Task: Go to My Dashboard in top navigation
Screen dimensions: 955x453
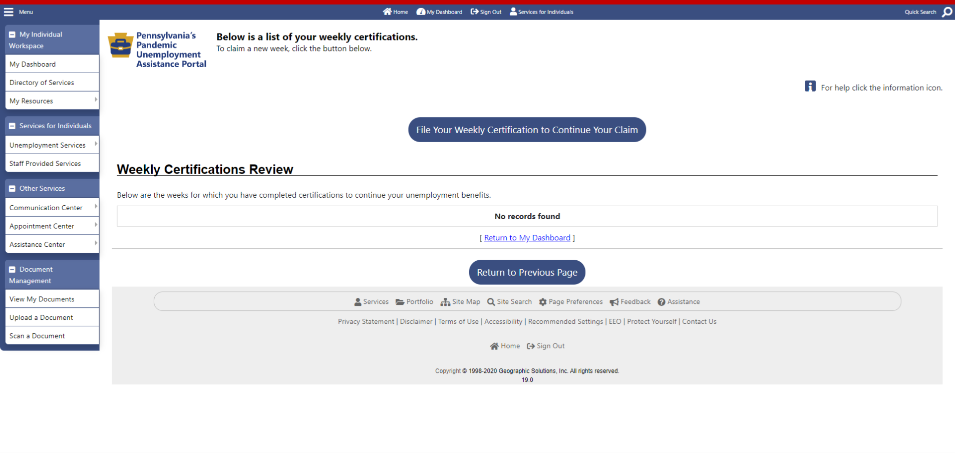Action: pyautogui.click(x=439, y=12)
